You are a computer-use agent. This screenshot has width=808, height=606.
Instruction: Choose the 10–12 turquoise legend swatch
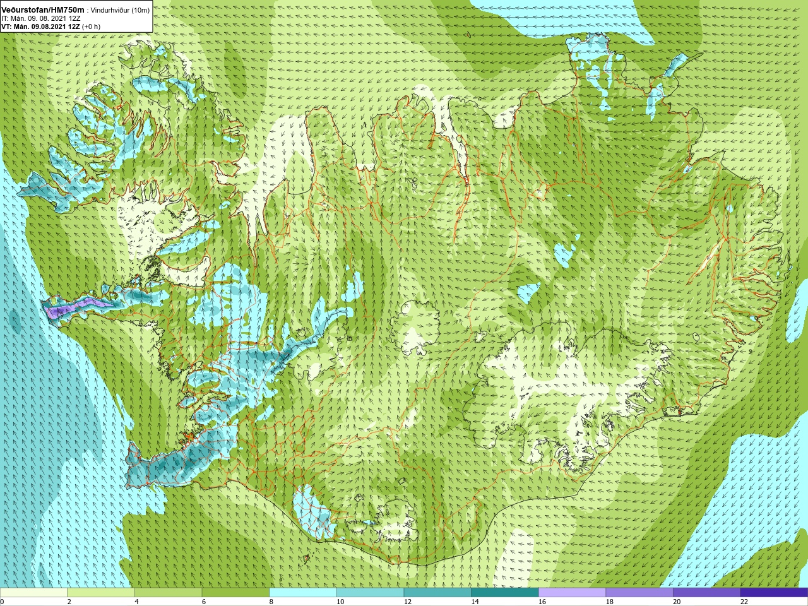pyautogui.click(x=370, y=593)
